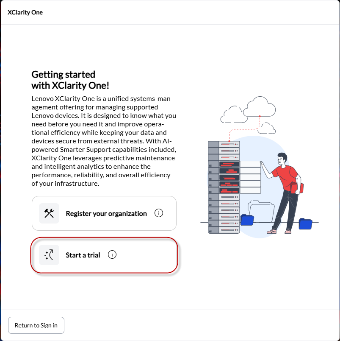This screenshot has width=340, height=341.
Task: Choose the Start a trial option
Action: (83, 255)
